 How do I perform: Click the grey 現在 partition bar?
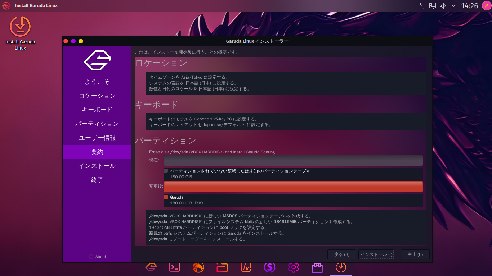tap(293, 160)
